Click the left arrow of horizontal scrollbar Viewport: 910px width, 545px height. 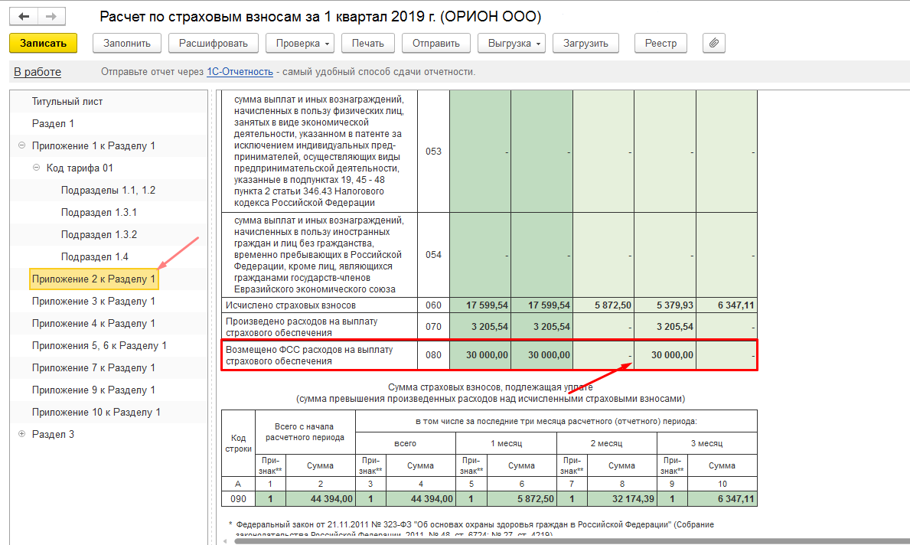225,541
